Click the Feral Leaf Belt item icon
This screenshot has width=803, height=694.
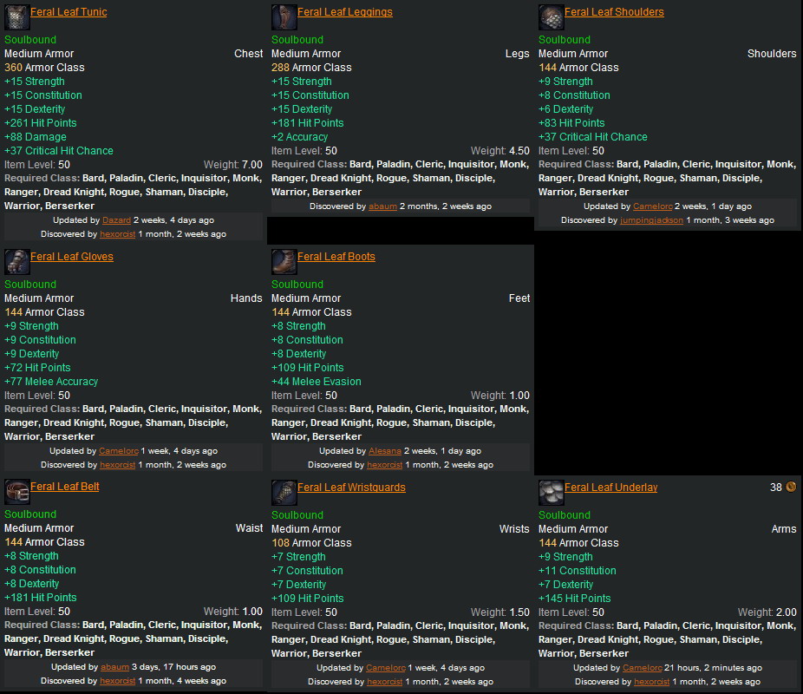pyautogui.click(x=16, y=491)
